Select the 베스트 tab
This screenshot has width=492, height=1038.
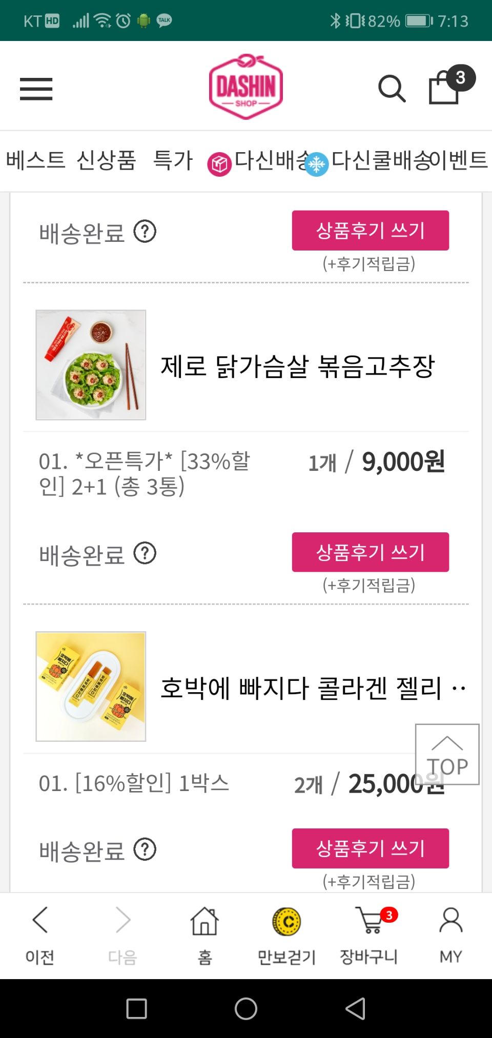coord(36,160)
